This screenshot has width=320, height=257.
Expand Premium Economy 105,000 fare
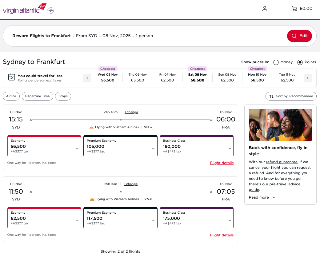click(120, 146)
